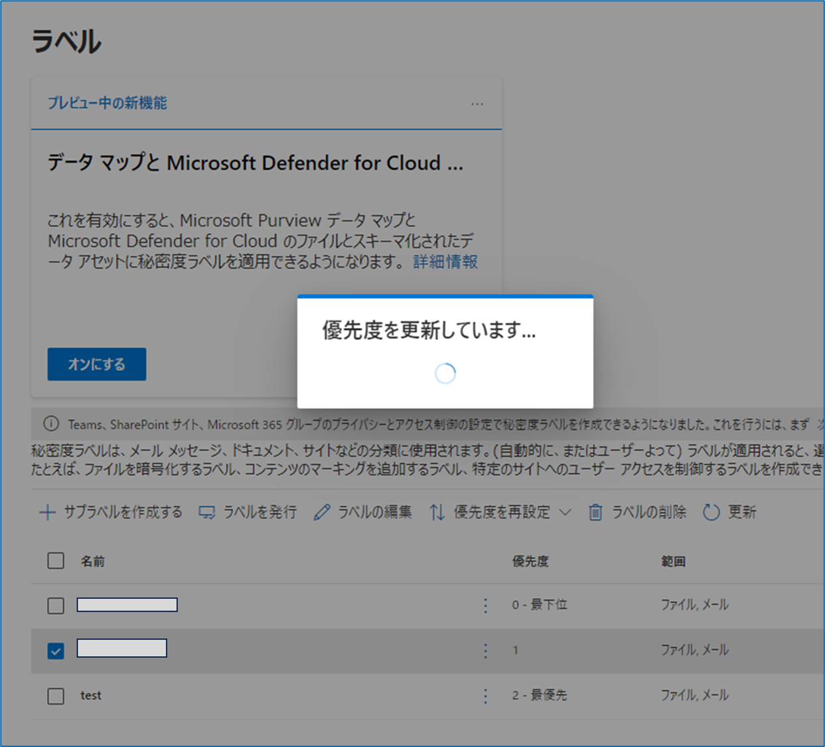This screenshot has width=825, height=747.
Task: Check the box in the 0 - 最下位 row
Action: click(x=56, y=606)
